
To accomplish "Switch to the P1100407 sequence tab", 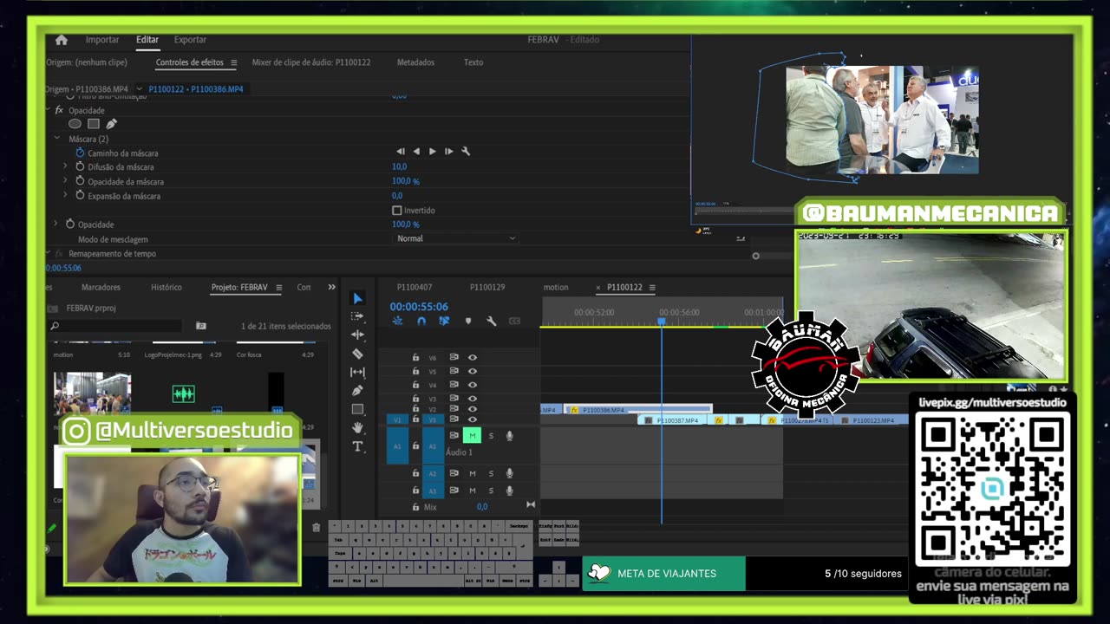I will [x=415, y=288].
